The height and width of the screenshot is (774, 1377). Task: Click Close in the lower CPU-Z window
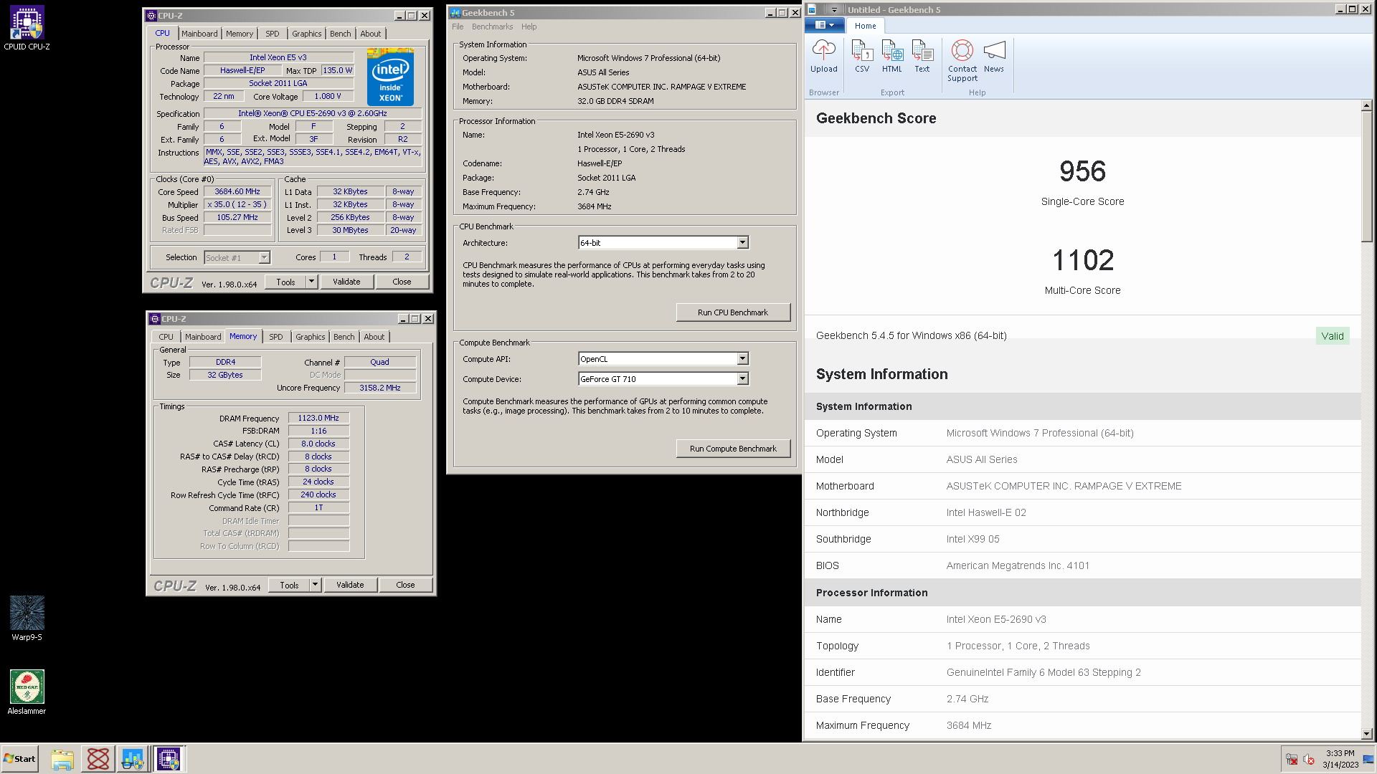(405, 586)
